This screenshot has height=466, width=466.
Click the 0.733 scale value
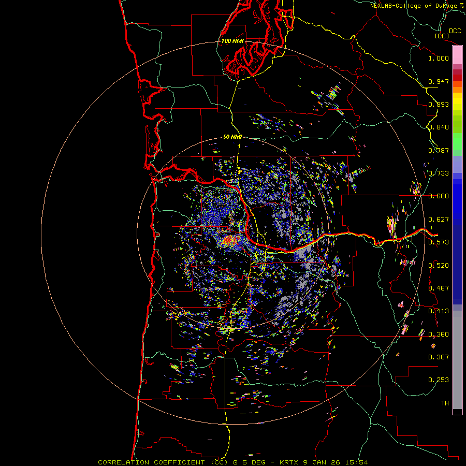439,173
